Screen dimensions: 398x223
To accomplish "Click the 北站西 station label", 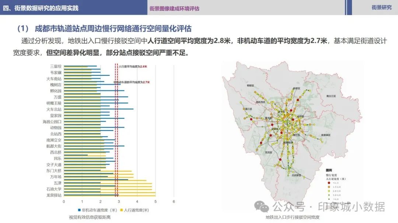I will tap(56, 134).
